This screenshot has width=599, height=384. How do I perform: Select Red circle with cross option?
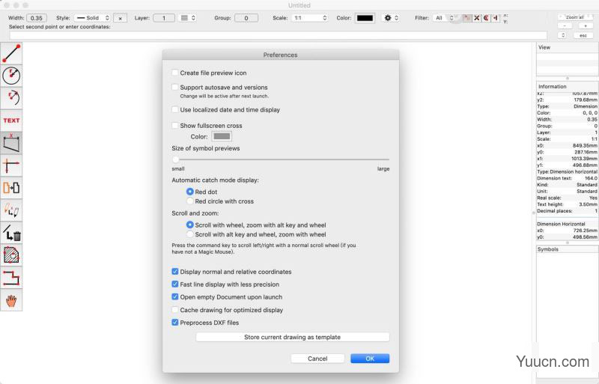190,201
